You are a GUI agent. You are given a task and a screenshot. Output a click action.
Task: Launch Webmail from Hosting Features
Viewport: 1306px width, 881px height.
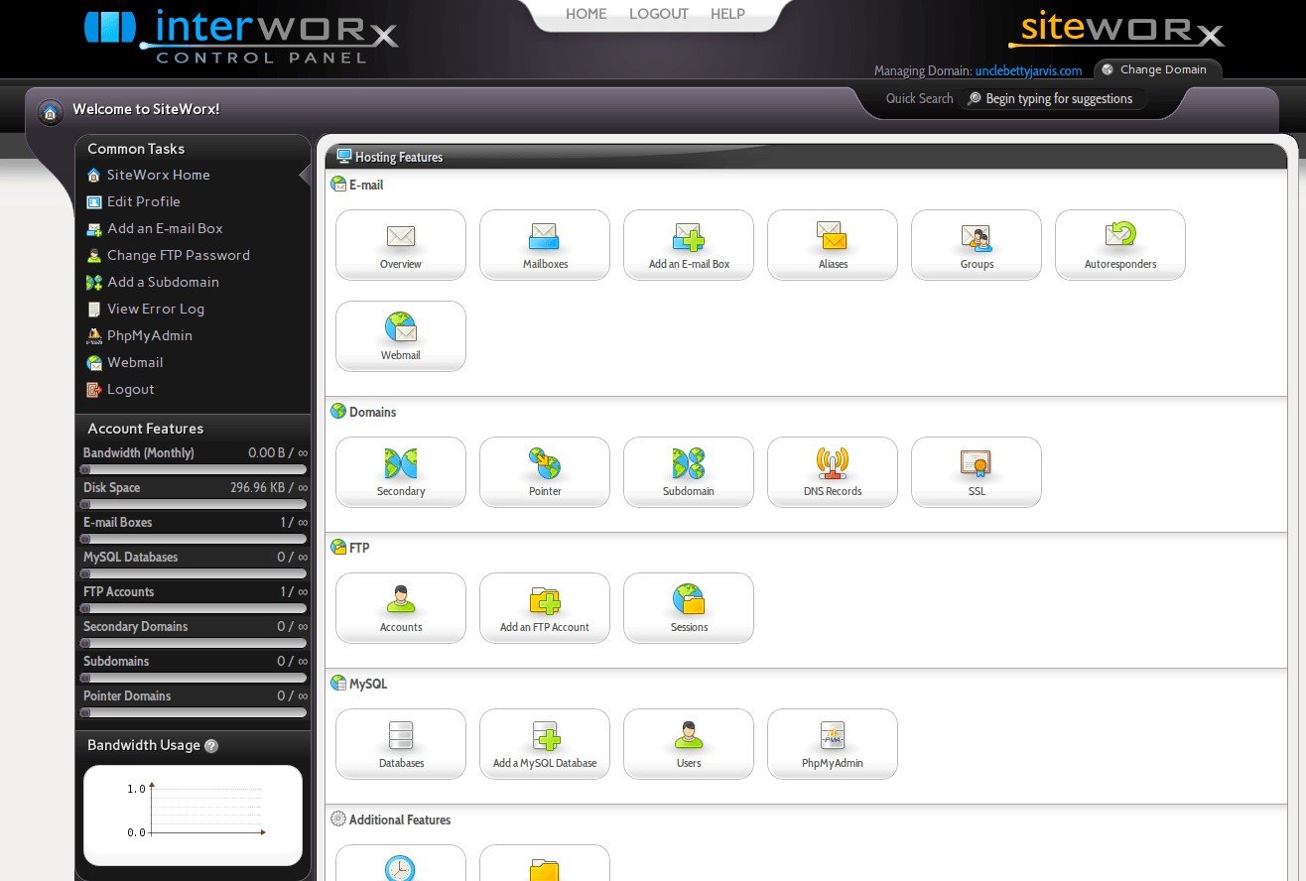click(401, 336)
